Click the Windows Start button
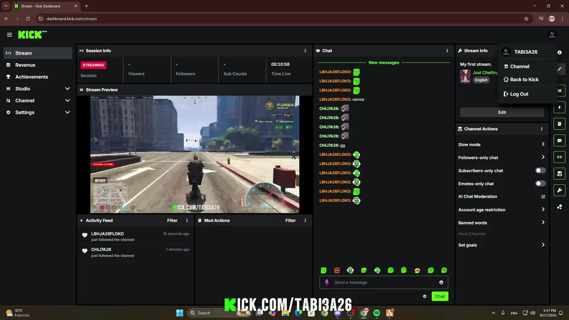 tap(180, 313)
